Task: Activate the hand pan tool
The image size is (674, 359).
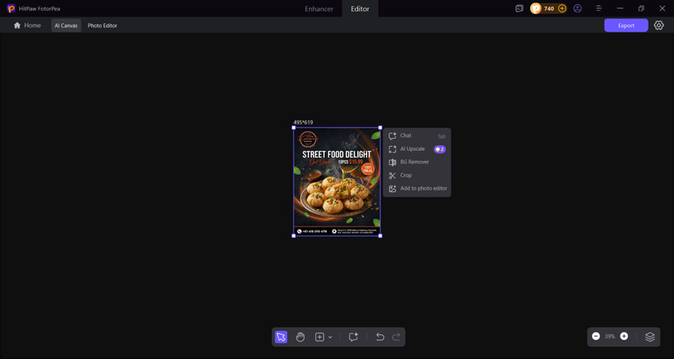Action: [x=300, y=337]
